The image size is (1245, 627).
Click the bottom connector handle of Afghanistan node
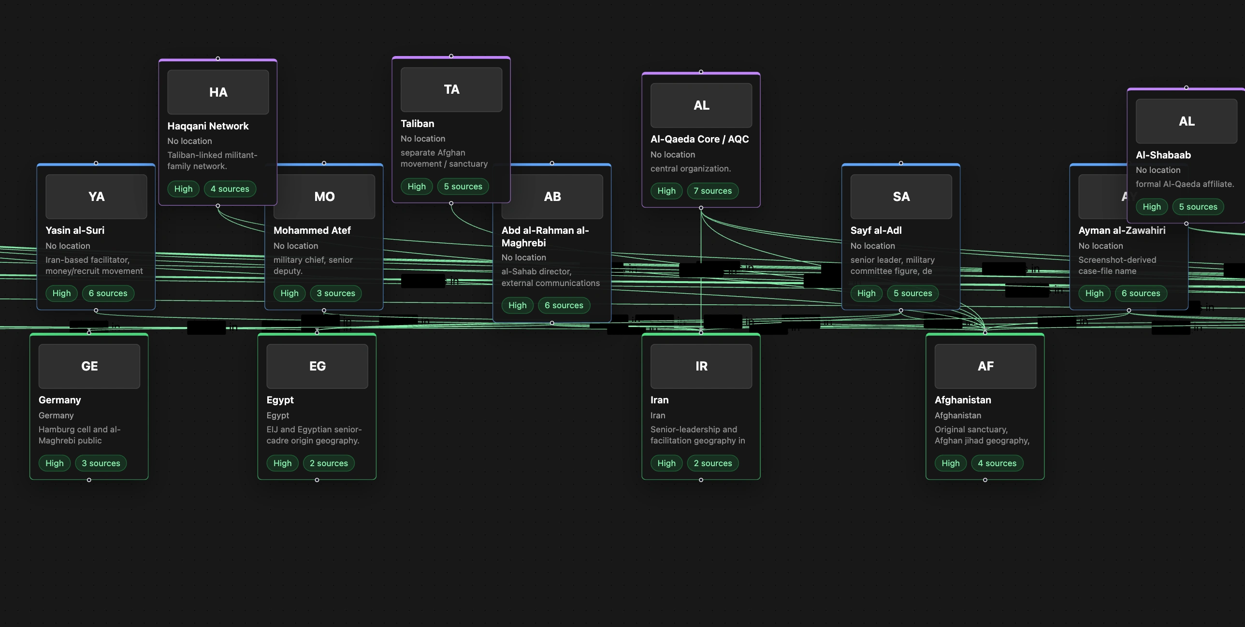click(985, 480)
